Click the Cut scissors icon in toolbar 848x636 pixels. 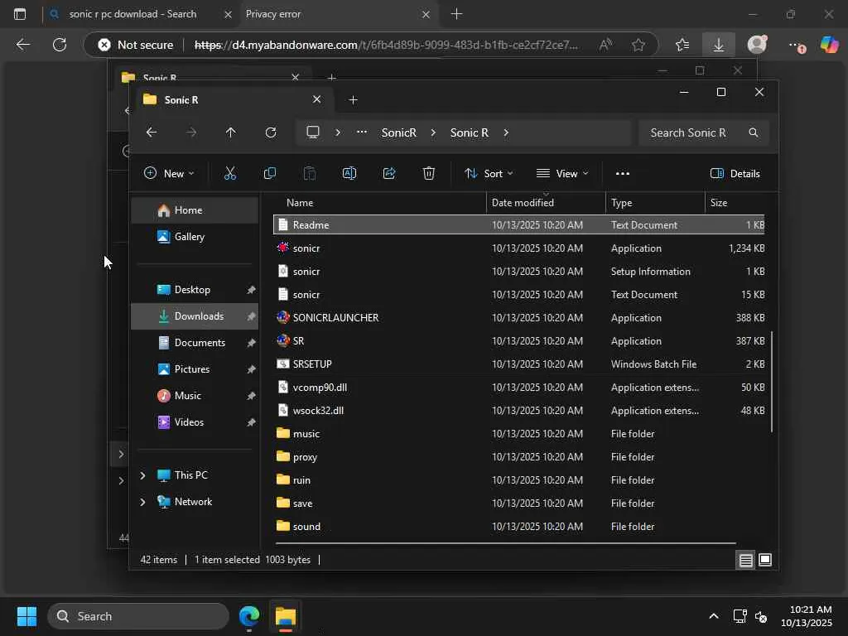(230, 173)
